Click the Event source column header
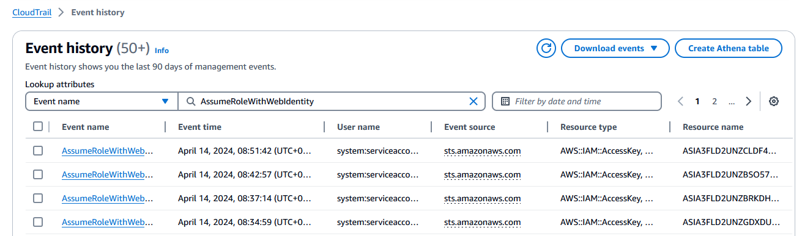Viewport: 802px width, 236px height. pos(470,127)
